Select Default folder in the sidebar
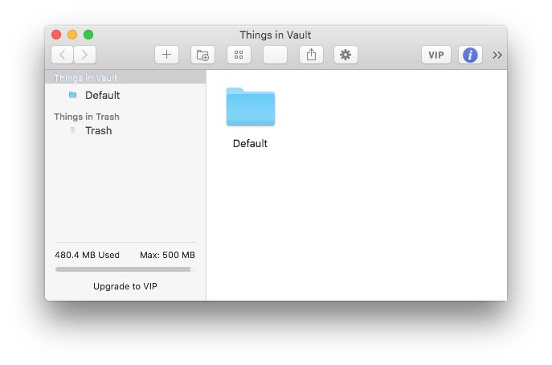Image resolution: width=552 pixels, height=365 pixels. [x=102, y=96]
